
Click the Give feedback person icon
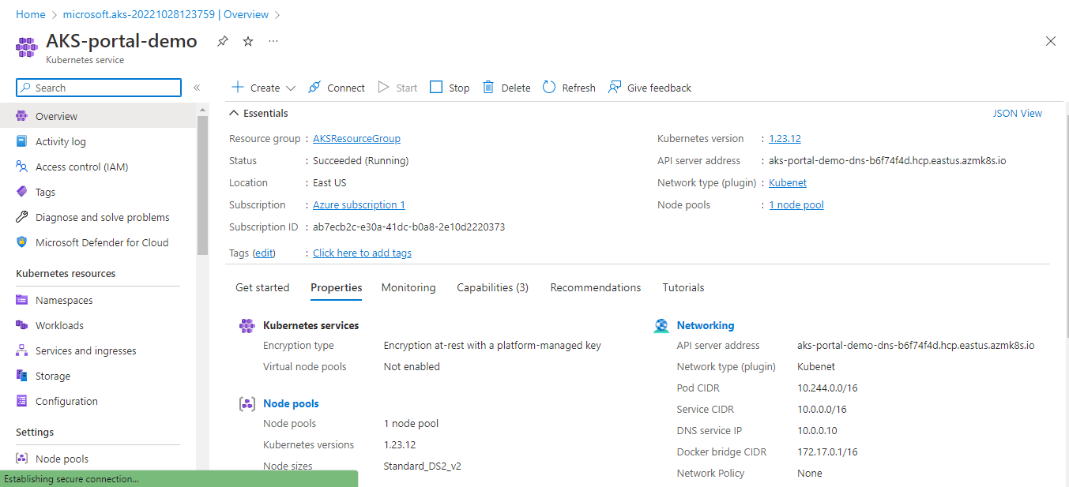tap(615, 87)
